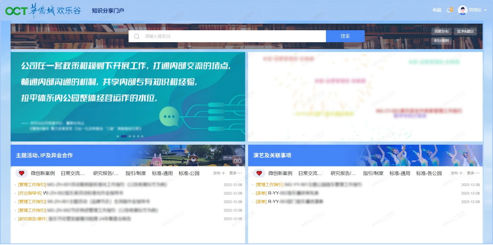This screenshot has width=493, height=245.
Task: Select 指引/制度 tab in 主题活动 panel
Action: pos(136,173)
